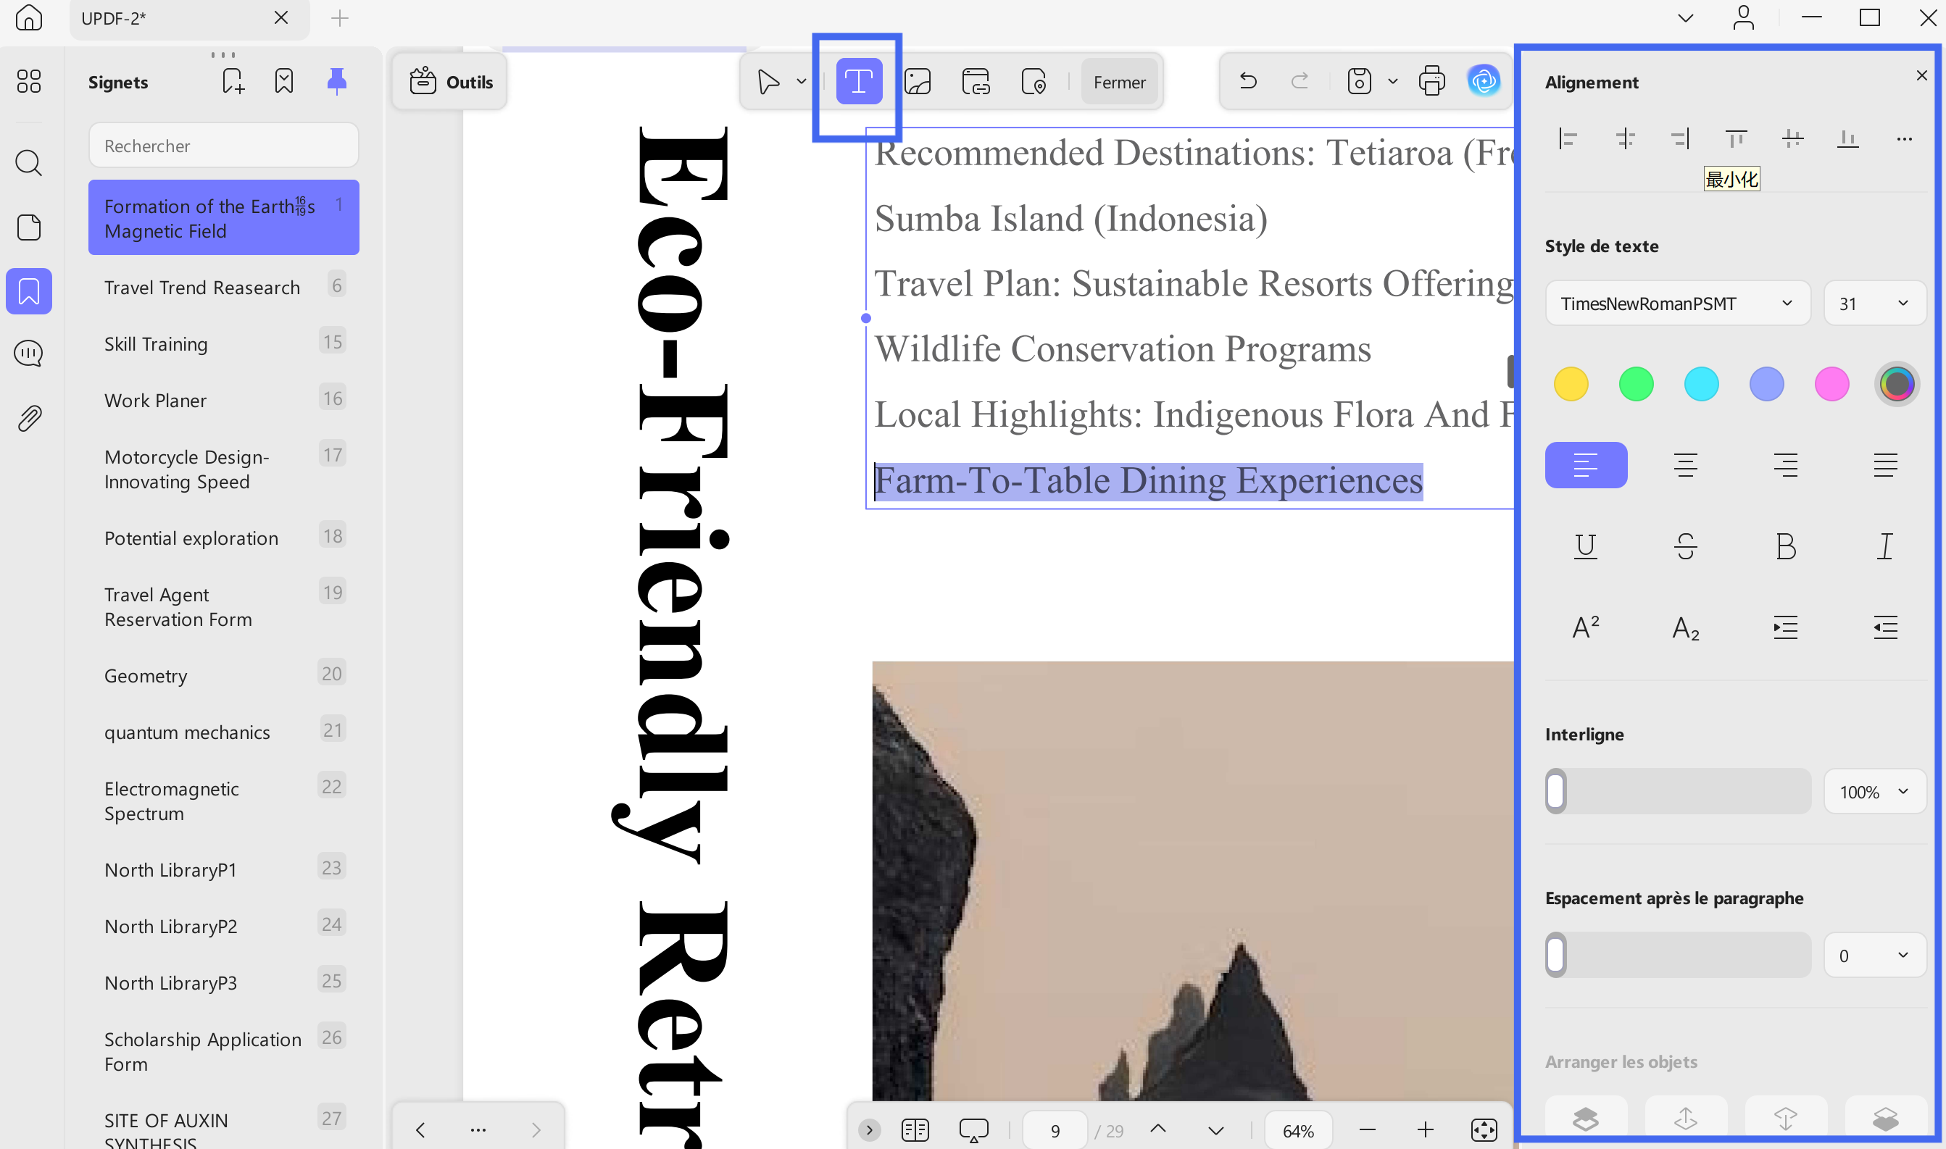Open the comments panel icon in sidebar
Screen dimensions: 1946x1149
(29, 354)
